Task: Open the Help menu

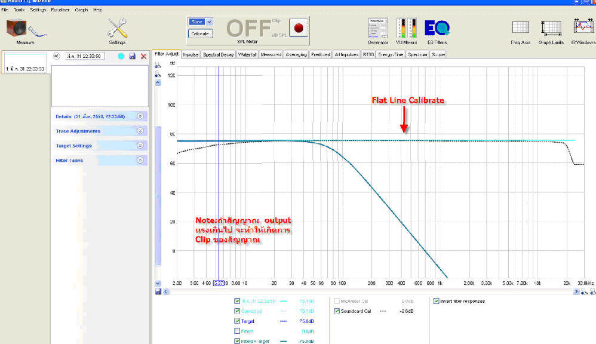Action: (x=98, y=10)
